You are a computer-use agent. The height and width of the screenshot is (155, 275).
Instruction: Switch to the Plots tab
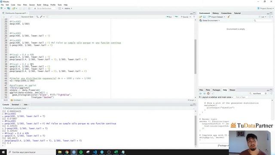[x=208, y=90]
